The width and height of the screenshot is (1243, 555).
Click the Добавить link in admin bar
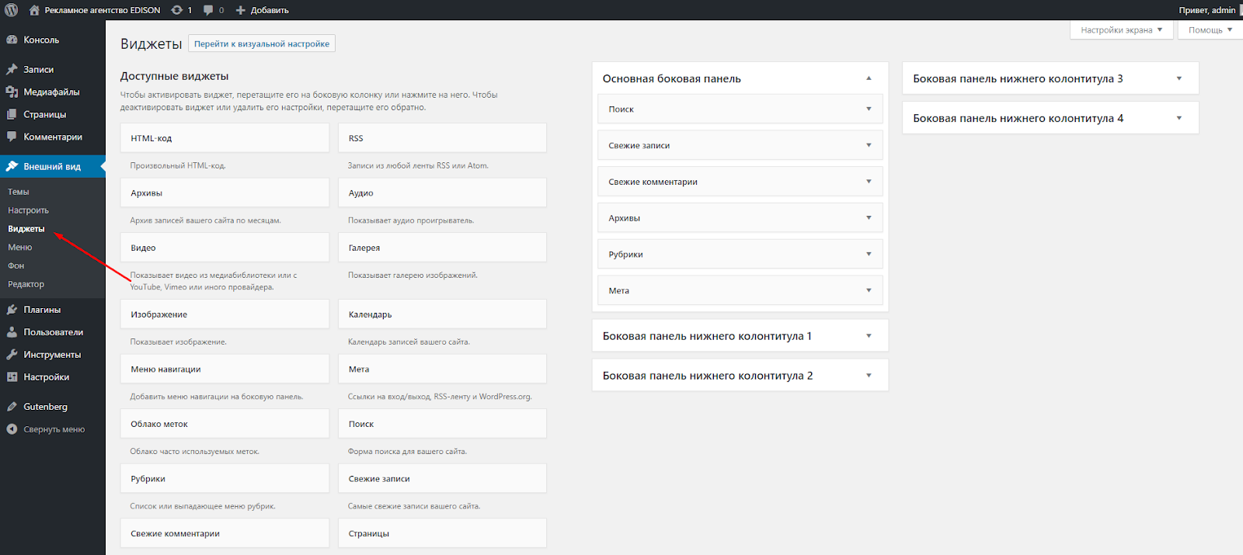pos(270,10)
